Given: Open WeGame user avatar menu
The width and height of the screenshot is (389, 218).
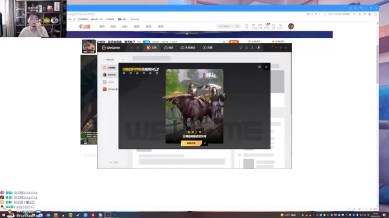Looking at the screenshot, I should tap(258, 47).
